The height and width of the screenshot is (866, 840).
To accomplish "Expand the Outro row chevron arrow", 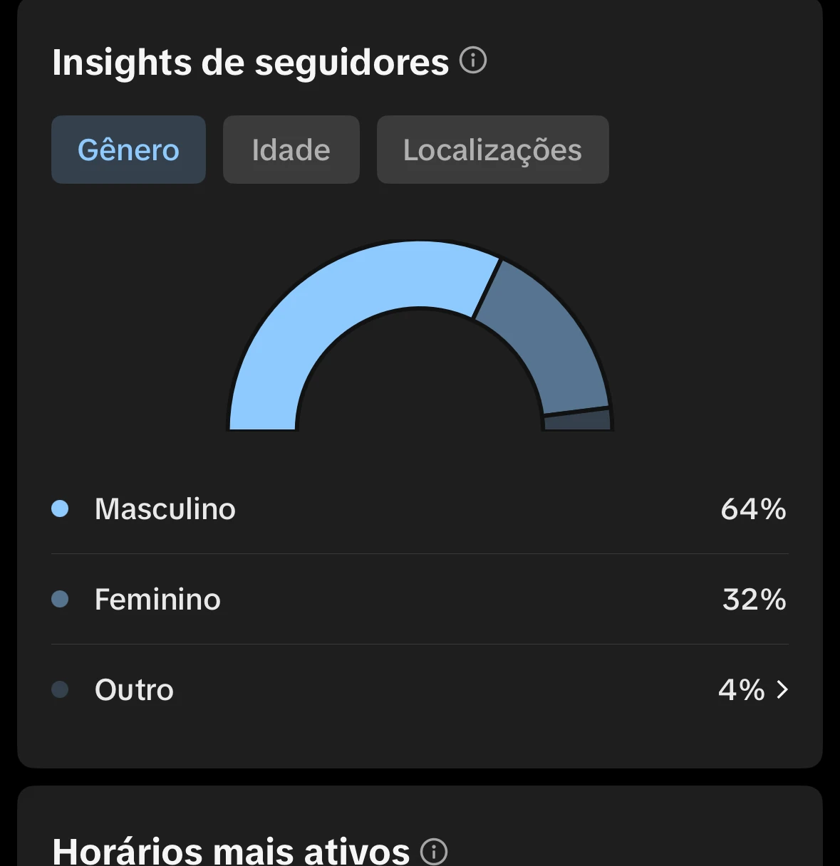I will coord(782,689).
